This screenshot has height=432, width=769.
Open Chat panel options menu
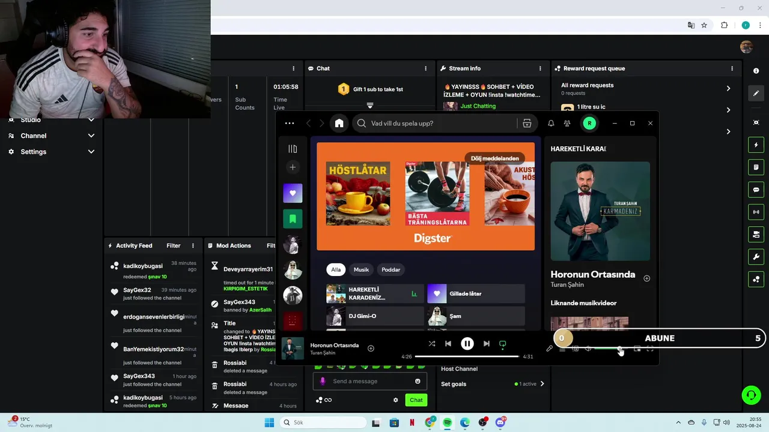coord(425,68)
